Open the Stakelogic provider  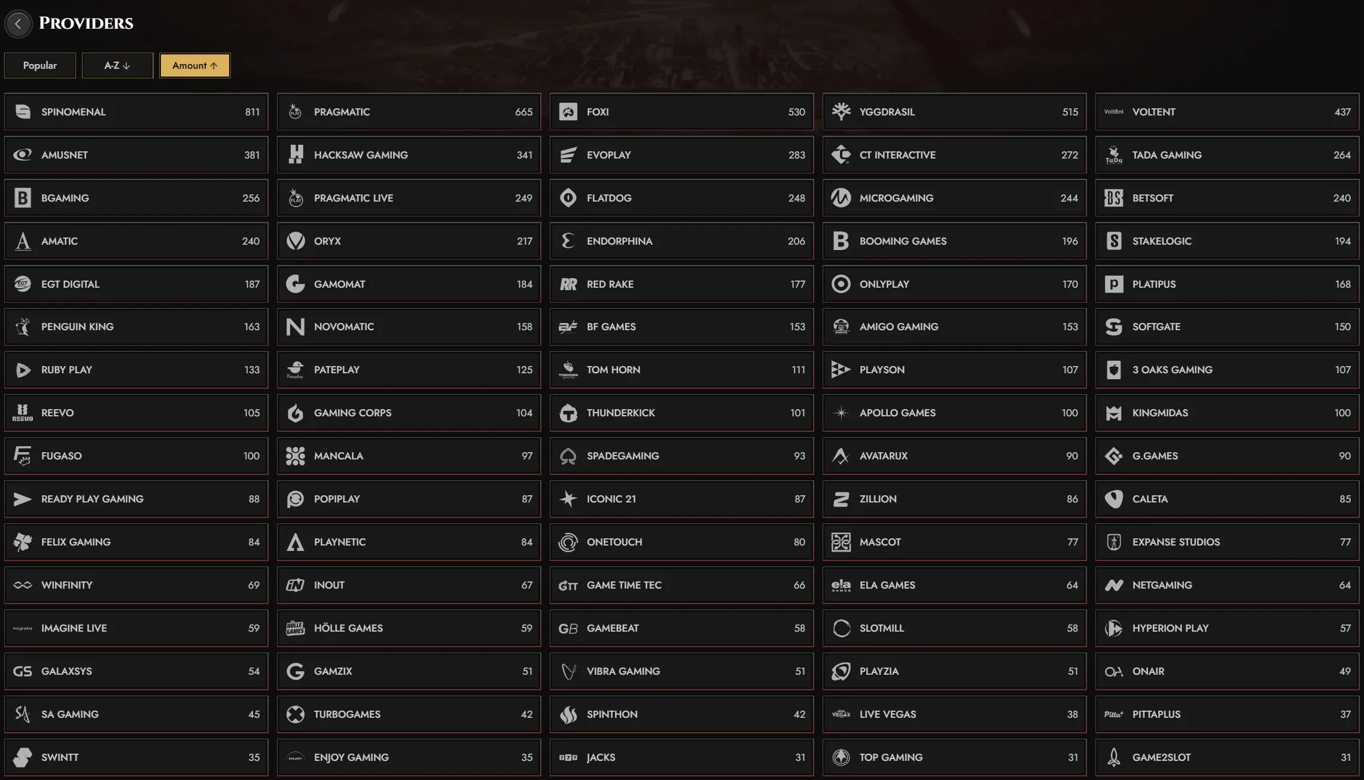(1228, 241)
